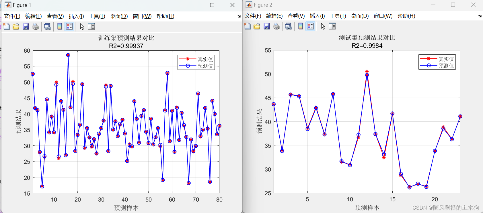The image size is (483, 213).
Task: Open 编辑(E) menu in Figure 2
Action: (274, 16)
